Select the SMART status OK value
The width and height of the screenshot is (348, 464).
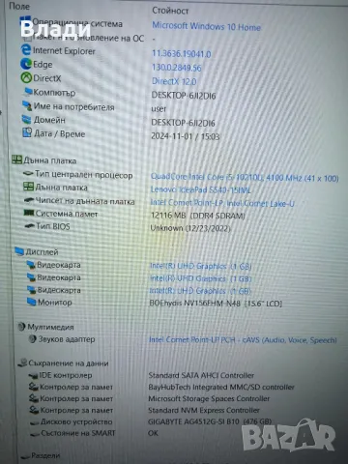click(x=153, y=433)
